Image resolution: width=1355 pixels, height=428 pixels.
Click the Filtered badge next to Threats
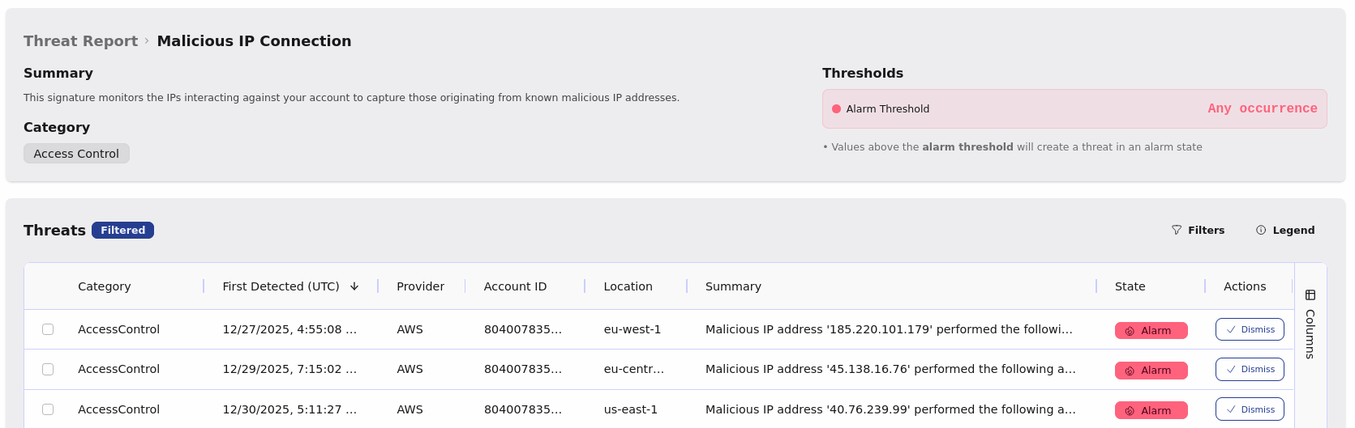tap(122, 231)
